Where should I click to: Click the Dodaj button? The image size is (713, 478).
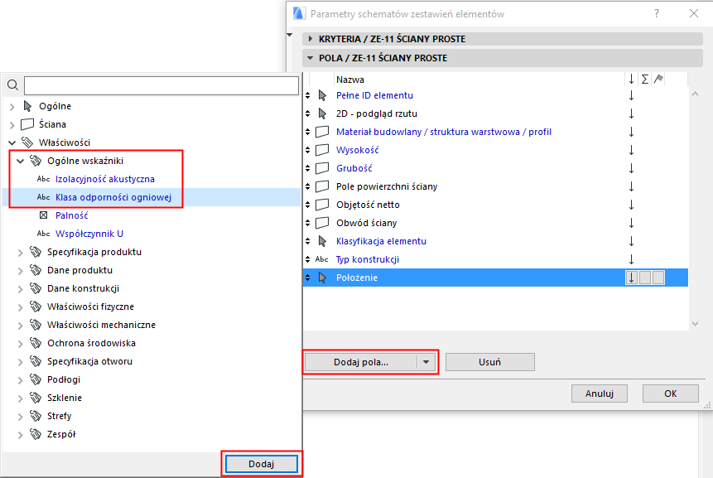(262, 464)
